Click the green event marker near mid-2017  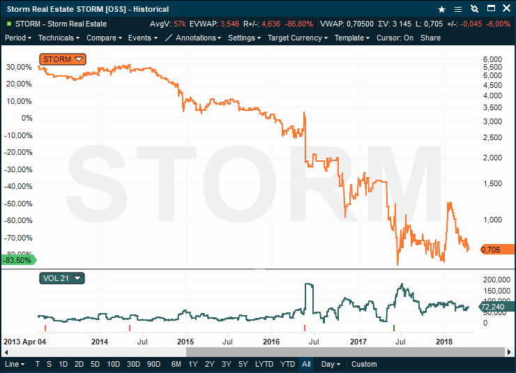(394, 328)
